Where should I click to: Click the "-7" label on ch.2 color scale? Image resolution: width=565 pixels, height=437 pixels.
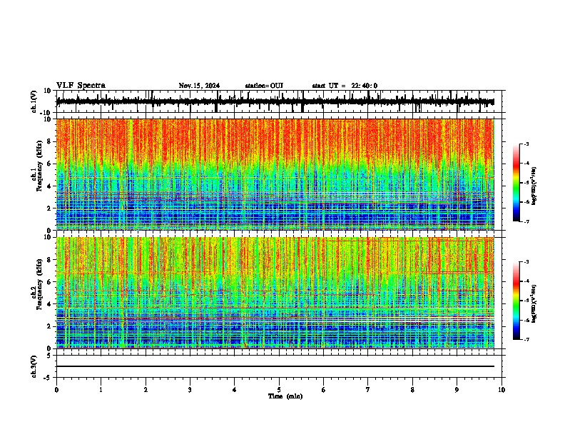coord(526,339)
